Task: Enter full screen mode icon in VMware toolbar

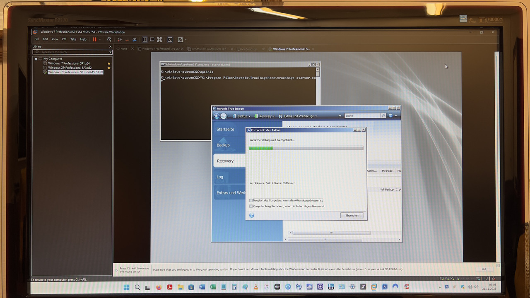Action: coord(159,39)
